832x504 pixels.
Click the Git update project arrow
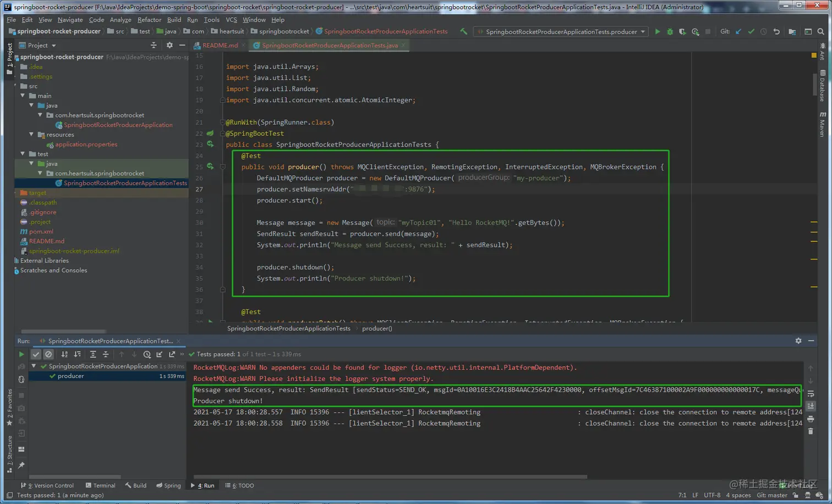pyautogui.click(x=738, y=31)
